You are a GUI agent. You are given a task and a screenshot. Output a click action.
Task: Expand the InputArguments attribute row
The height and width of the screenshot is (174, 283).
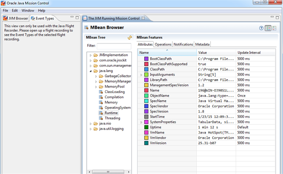click(x=141, y=75)
